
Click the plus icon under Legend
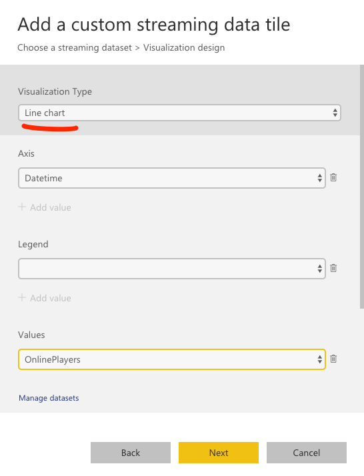point(22,297)
